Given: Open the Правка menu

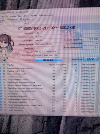Looking at the screenshot, I should [x=5, y=17].
